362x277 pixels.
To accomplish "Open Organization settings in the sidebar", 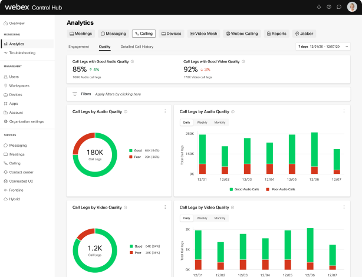I will click(24, 121).
